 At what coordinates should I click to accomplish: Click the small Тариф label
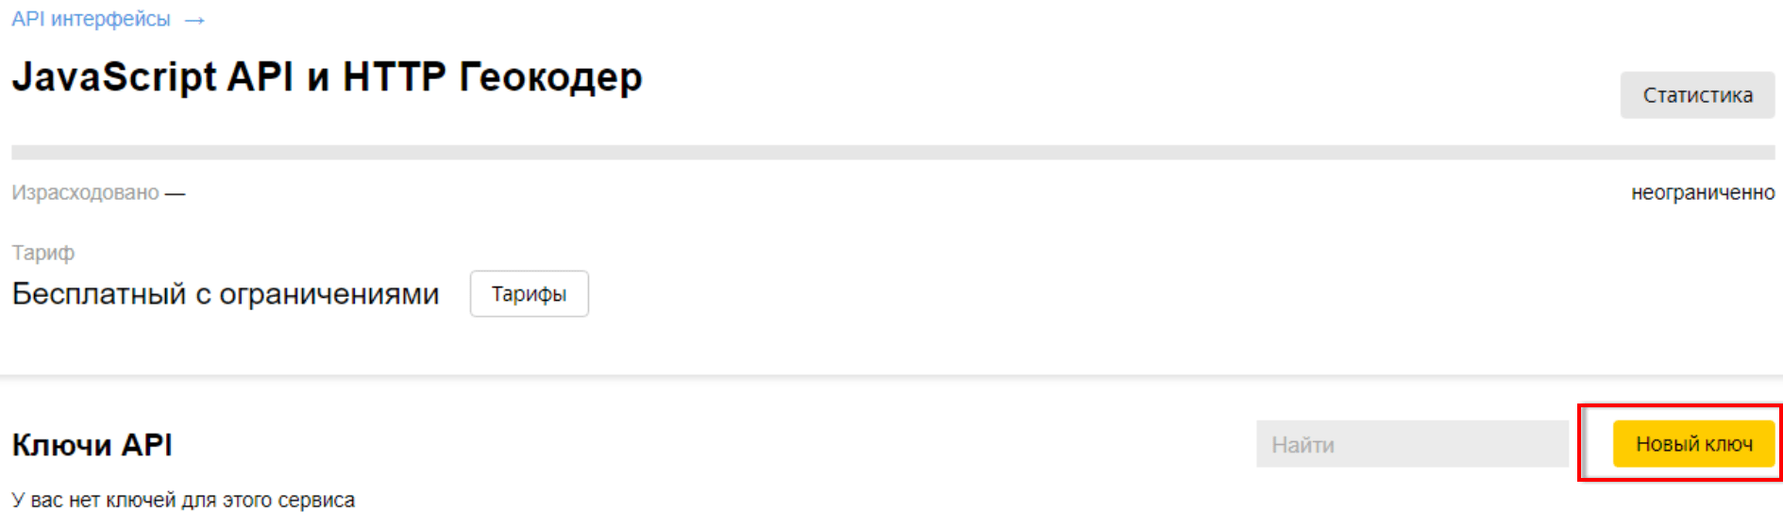(x=42, y=253)
